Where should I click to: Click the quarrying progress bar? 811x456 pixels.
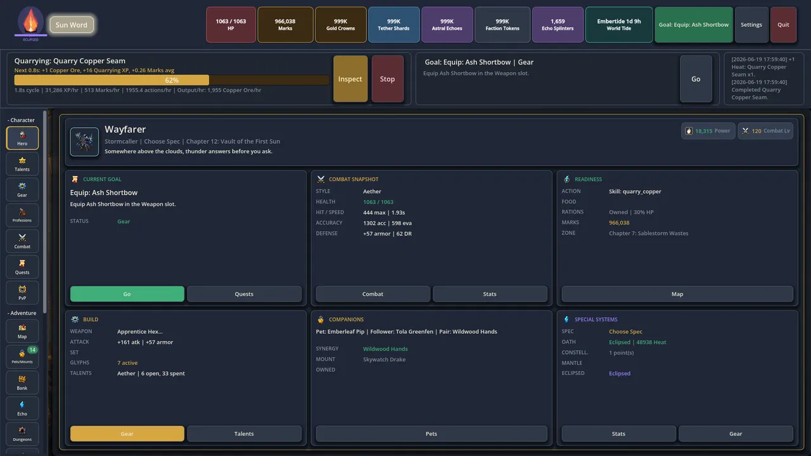172,80
